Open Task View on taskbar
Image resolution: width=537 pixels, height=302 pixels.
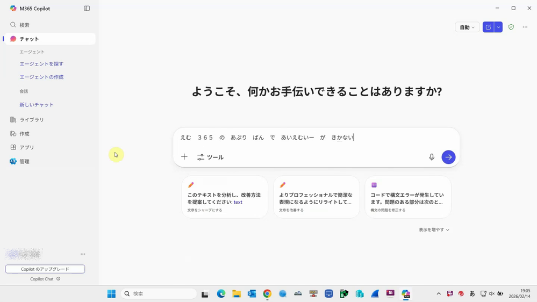(x=205, y=294)
